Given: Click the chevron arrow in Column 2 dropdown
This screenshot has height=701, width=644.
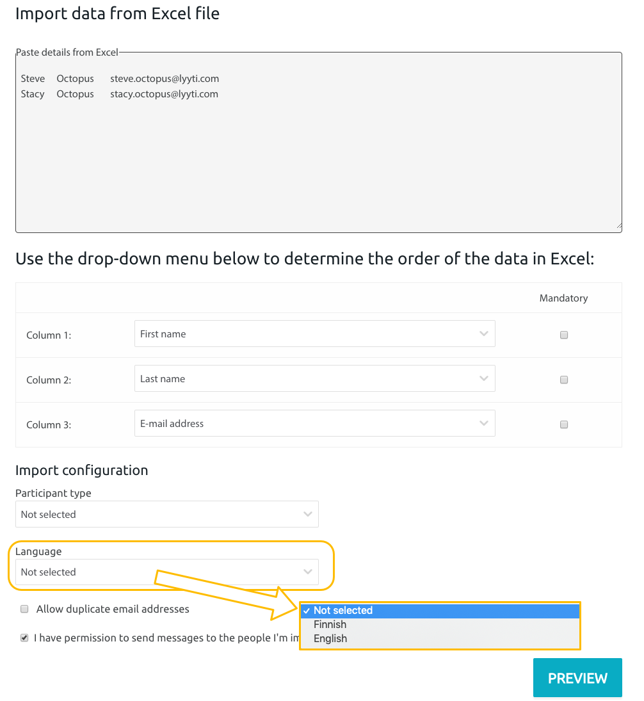Looking at the screenshot, I should pos(484,379).
